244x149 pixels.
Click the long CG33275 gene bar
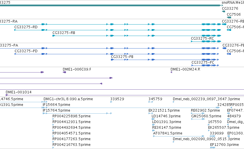(110, 5)
